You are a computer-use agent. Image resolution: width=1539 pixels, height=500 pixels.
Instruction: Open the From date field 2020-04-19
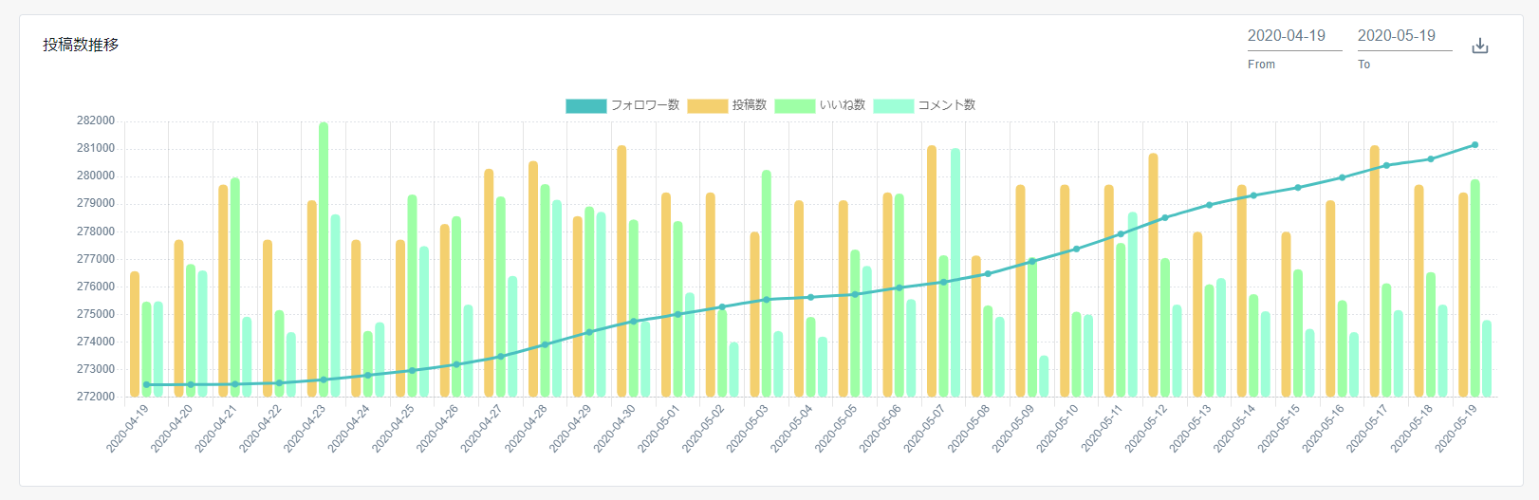[1294, 36]
